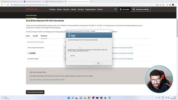Click the Documentation Download button

(x=35, y=92)
